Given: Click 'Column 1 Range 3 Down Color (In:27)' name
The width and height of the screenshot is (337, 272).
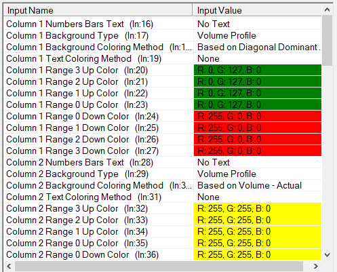Looking at the screenshot, I should 82,151.
